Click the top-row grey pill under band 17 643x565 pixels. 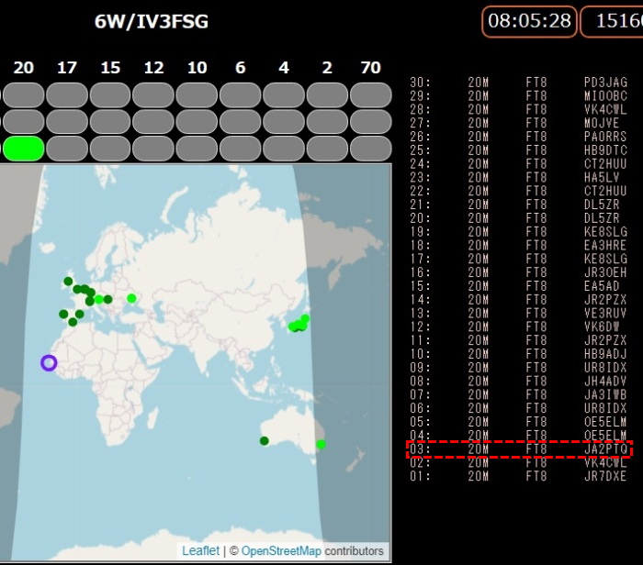(67, 95)
